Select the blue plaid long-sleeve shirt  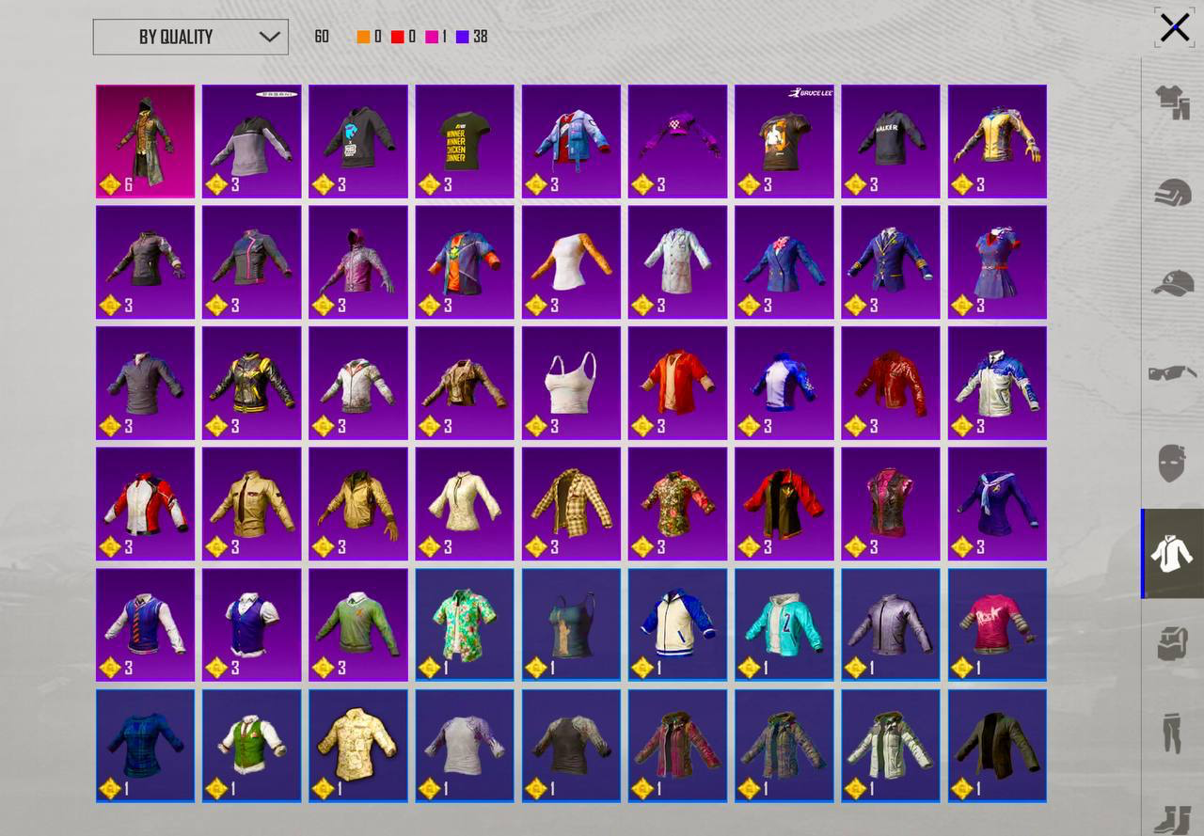(145, 746)
